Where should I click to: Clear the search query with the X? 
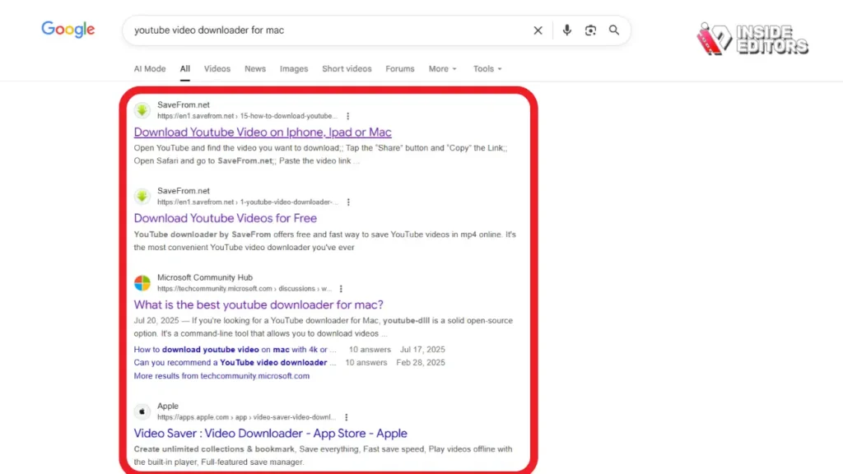[538, 30]
